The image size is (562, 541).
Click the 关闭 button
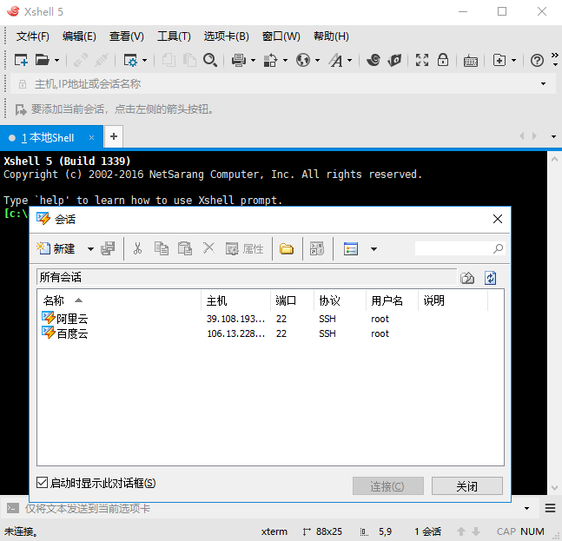(x=467, y=485)
